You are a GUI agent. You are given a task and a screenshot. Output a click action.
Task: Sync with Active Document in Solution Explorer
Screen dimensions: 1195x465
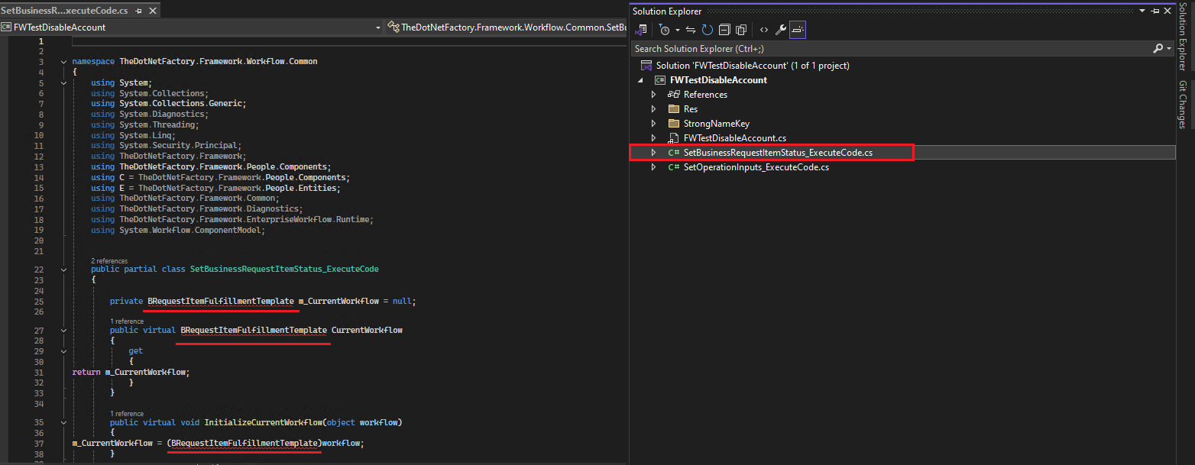pos(690,30)
